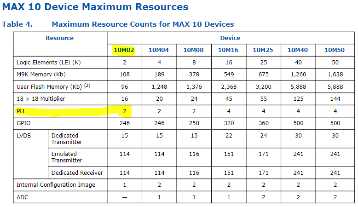The height and width of the screenshot is (207, 358).
Task: Click the "Device" header cell
Action: pyautogui.click(x=230, y=38)
